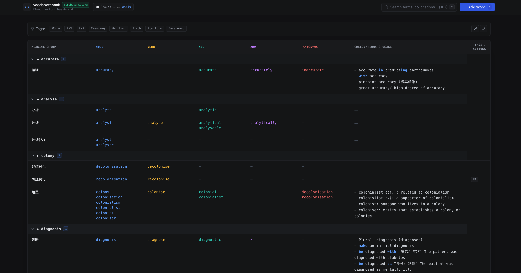Click the noun "recolonisation" in the NOUN column
The height and width of the screenshot is (273, 521).
[x=111, y=179]
